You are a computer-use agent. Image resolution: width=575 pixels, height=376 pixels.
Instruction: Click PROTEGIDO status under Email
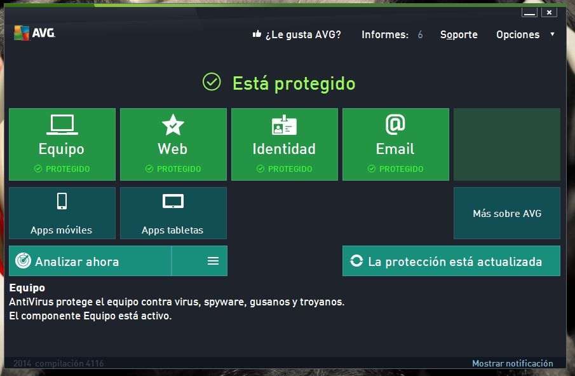point(395,169)
